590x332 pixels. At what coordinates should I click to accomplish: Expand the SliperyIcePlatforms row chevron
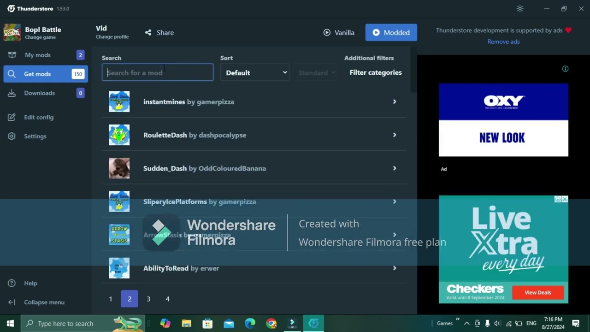(x=395, y=202)
